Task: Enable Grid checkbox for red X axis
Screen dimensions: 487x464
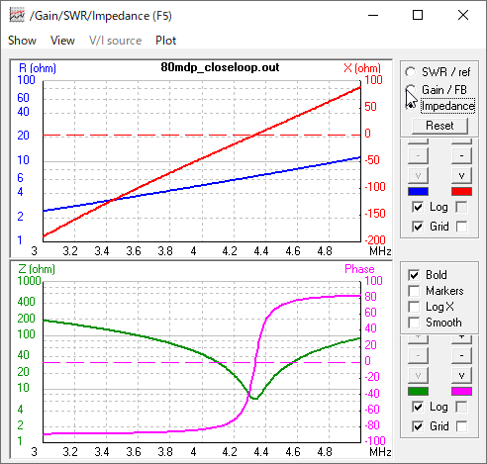Action: tap(461, 227)
